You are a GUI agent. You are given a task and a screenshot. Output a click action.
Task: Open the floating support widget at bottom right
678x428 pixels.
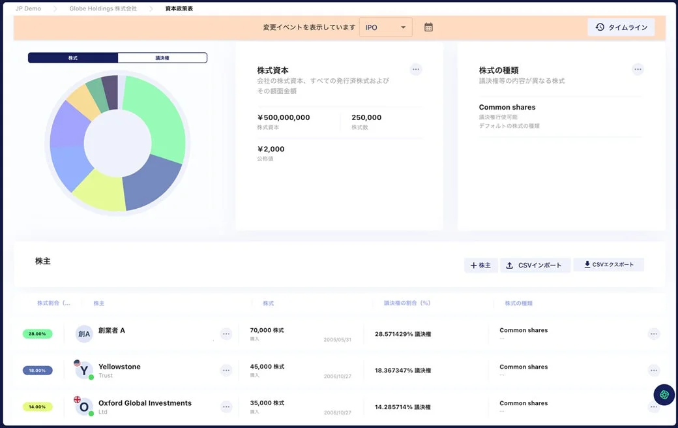pyautogui.click(x=664, y=395)
